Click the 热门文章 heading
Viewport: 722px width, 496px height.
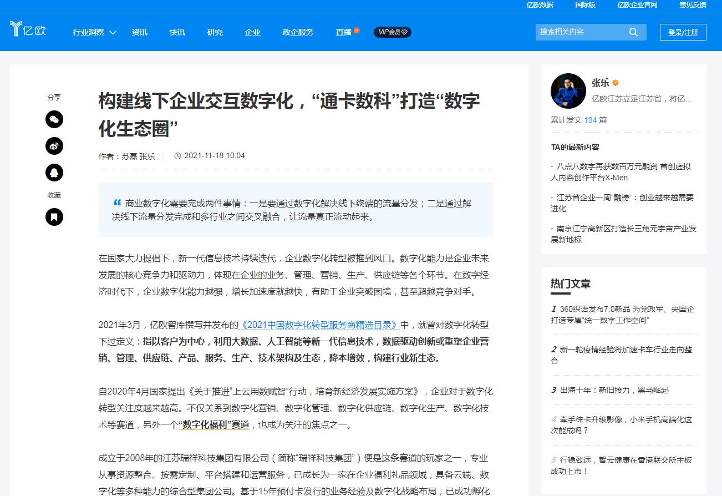click(571, 284)
